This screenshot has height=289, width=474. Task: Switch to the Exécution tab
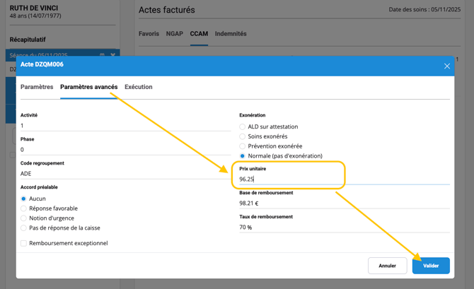click(x=138, y=87)
